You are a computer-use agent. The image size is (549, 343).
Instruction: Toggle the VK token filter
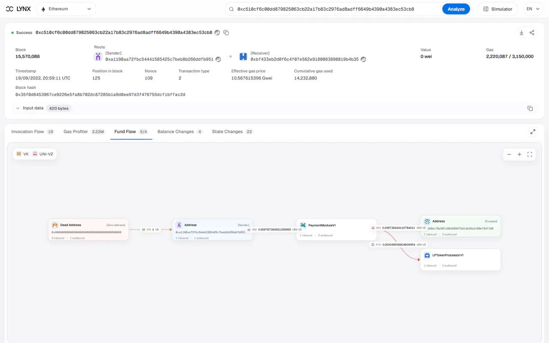[23, 154]
